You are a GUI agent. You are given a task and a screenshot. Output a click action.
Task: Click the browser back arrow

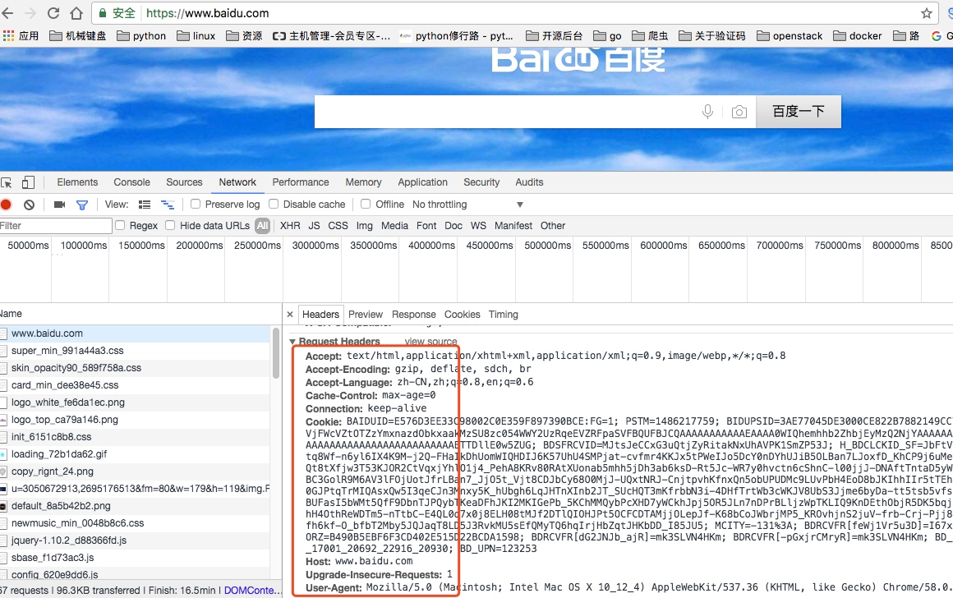coord(7,13)
